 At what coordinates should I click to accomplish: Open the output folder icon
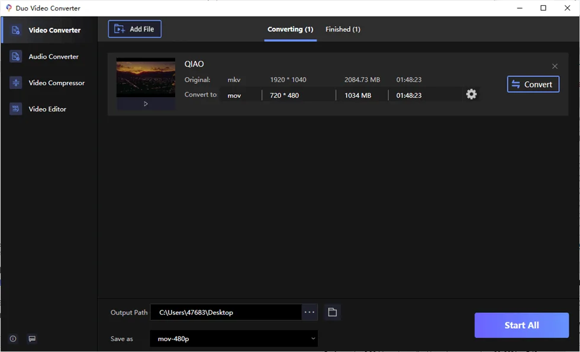[331, 312]
